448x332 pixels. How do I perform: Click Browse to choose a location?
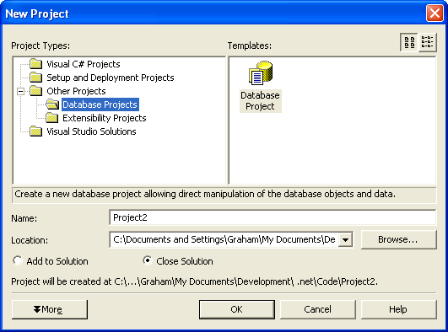coord(398,240)
